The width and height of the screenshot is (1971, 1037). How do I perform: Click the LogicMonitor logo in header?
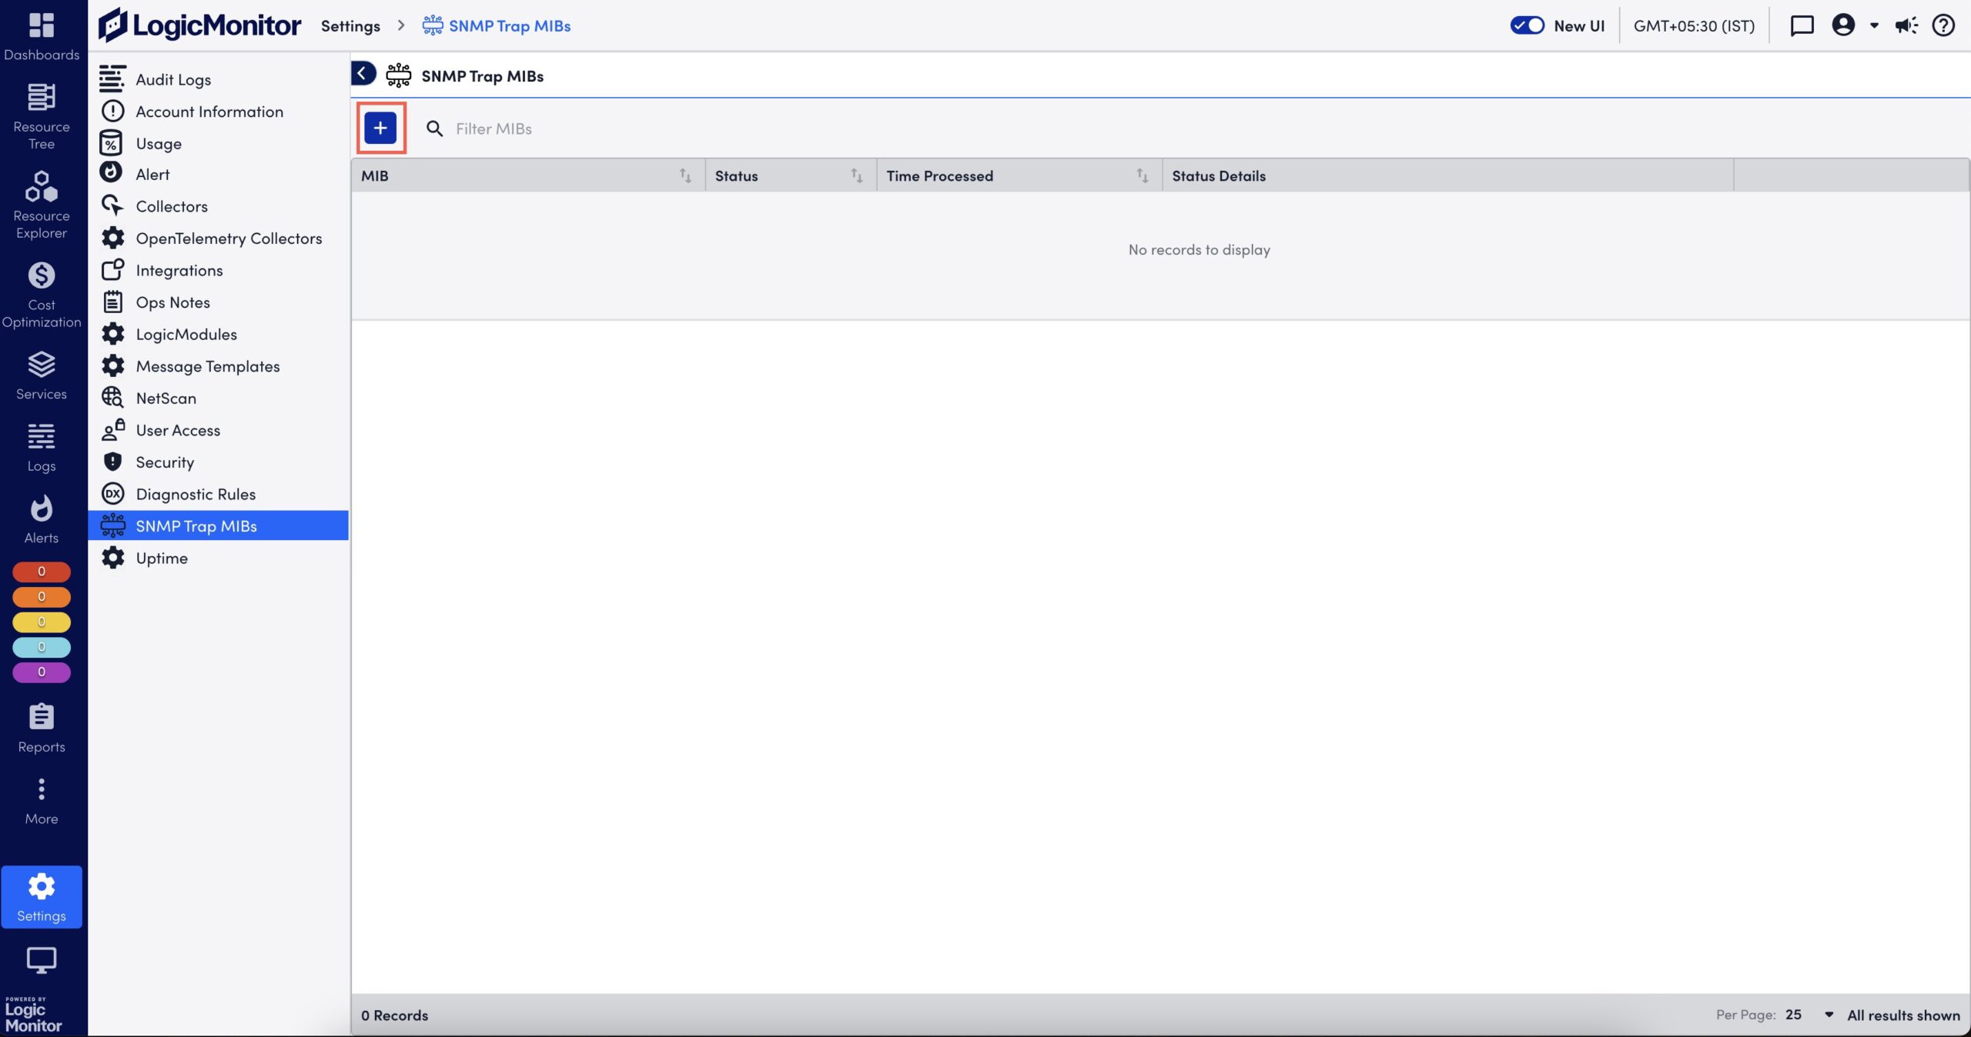pyautogui.click(x=199, y=25)
